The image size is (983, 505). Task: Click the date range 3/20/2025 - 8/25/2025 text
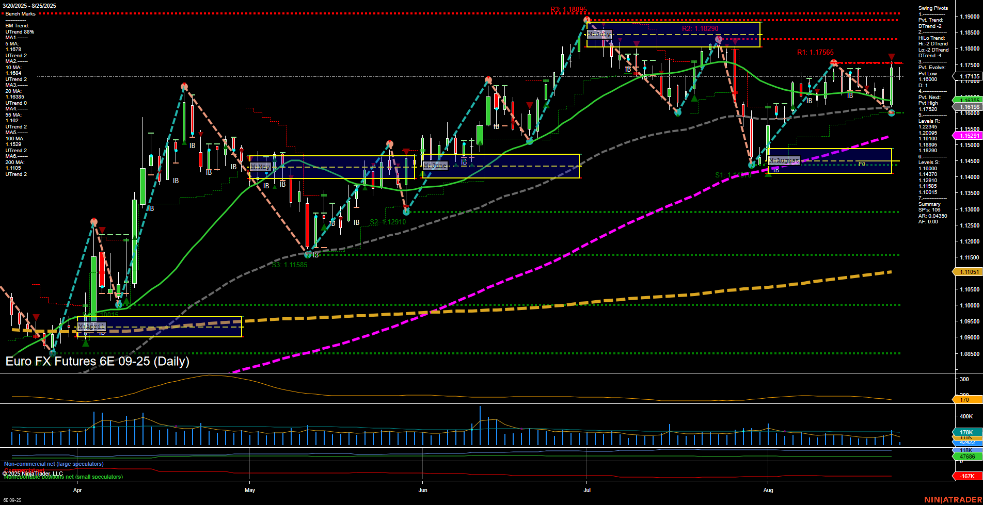pyautogui.click(x=29, y=6)
